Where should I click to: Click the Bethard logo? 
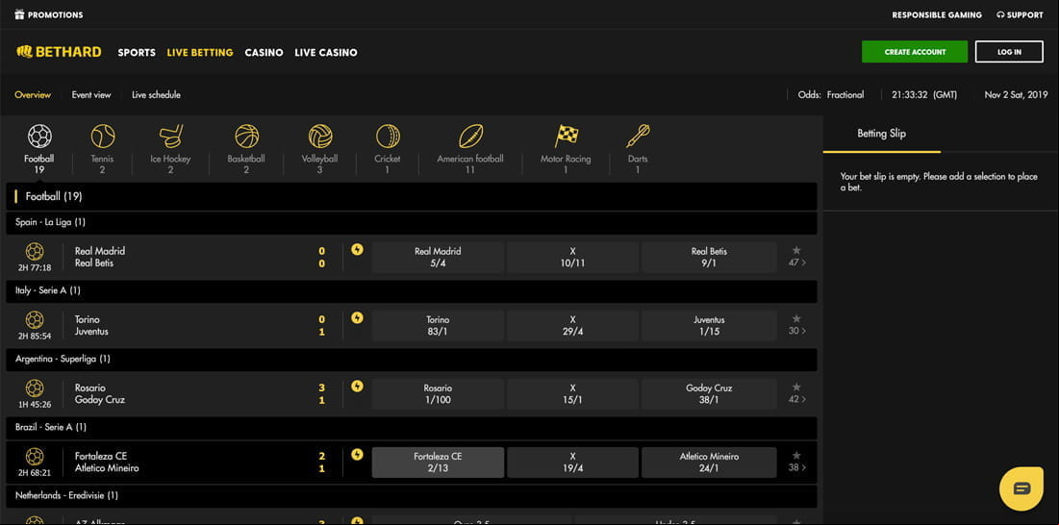(x=59, y=52)
